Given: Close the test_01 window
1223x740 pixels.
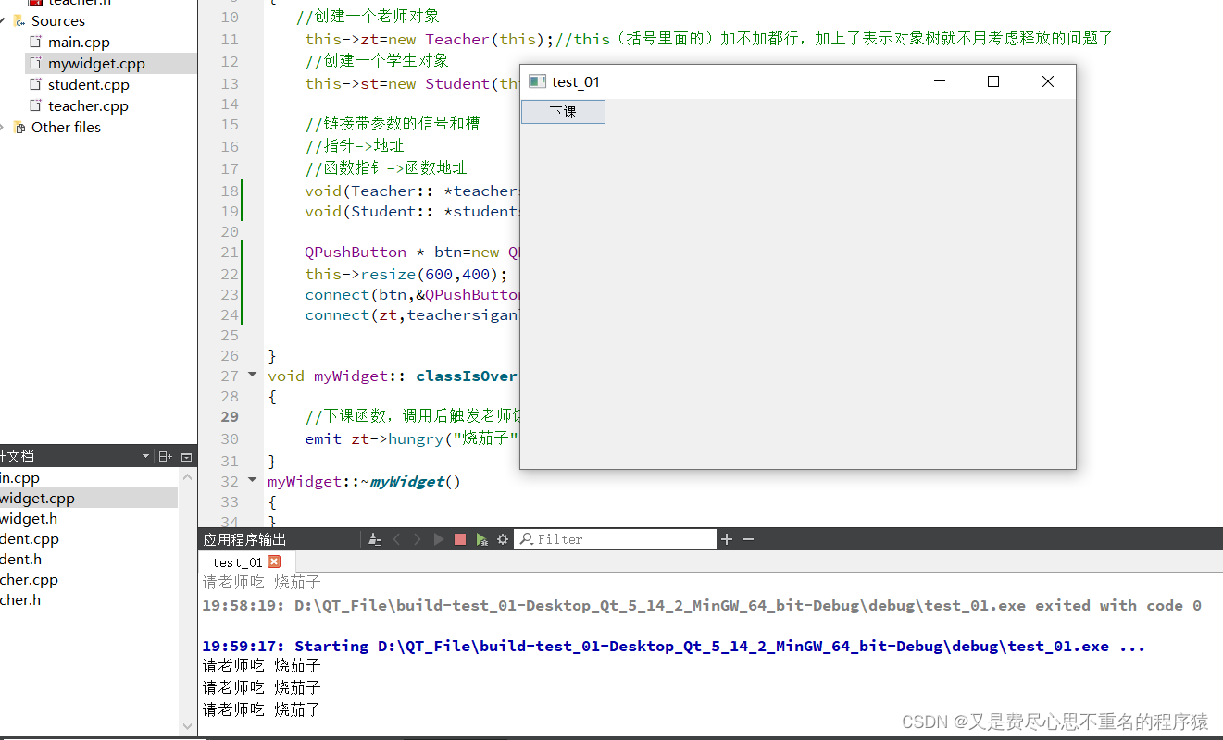Looking at the screenshot, I should click(x=1048, y=81).
